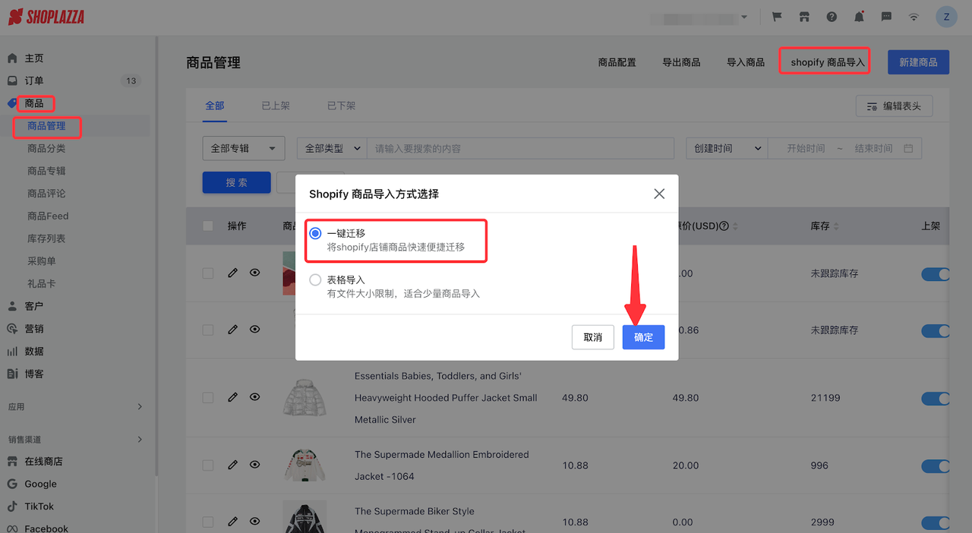Click the preview eye icon of second product
Viewport: 972px width, 533px height.
pyautogui.click(x=254, y=329)
